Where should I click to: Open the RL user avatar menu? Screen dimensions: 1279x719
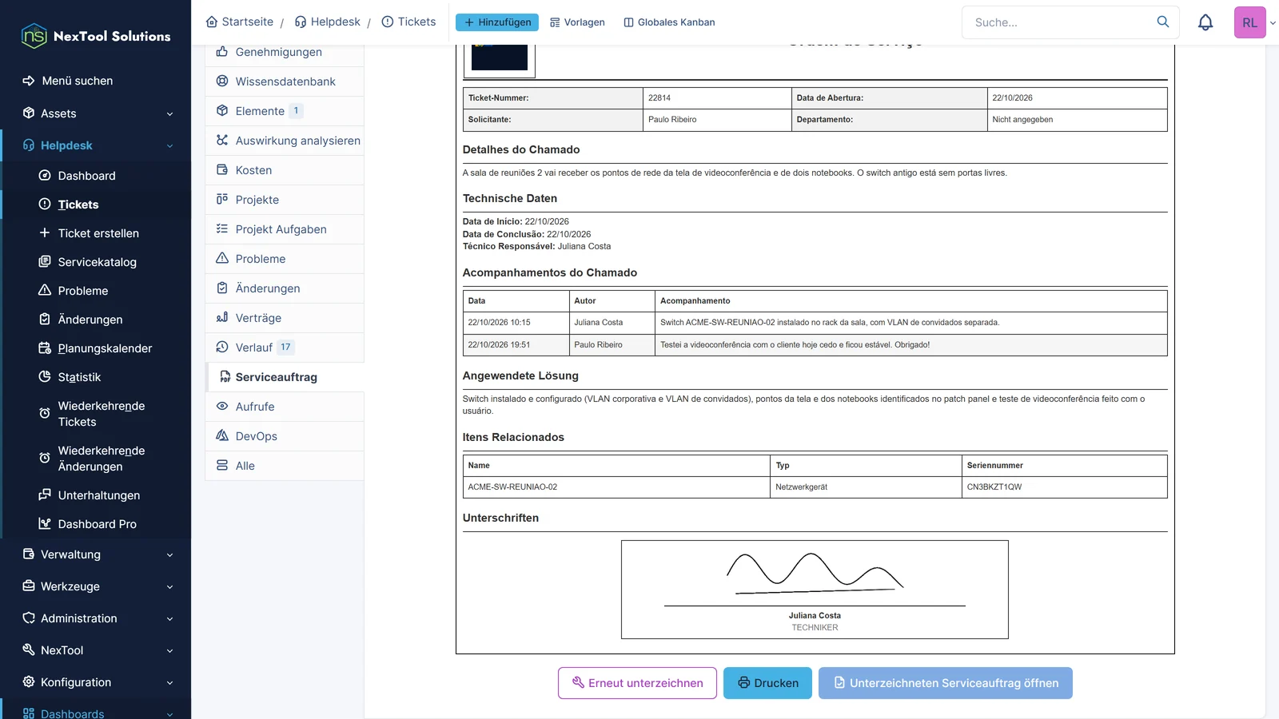(1249, 22)
